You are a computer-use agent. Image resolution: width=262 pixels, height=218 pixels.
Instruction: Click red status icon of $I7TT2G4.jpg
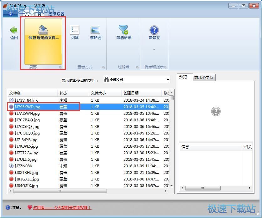coord(11,153)
